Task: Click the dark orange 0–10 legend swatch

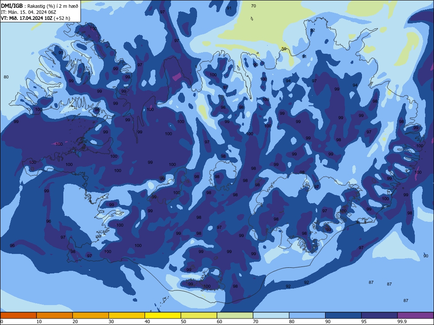Action: tap(18, 315)
